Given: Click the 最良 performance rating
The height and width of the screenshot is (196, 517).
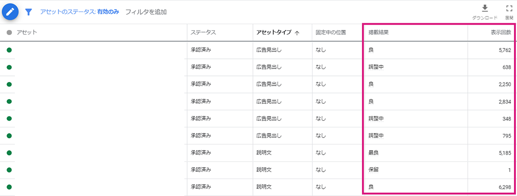Looking at the screenshot, I should pyautogui.click(x=374, y=153).
